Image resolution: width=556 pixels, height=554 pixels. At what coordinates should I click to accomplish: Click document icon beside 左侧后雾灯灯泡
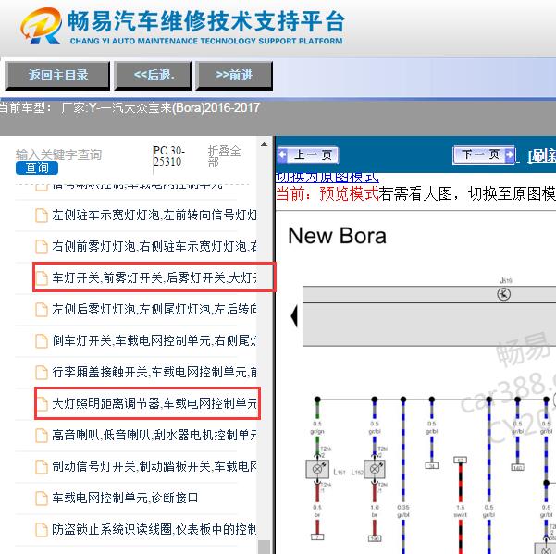pyautogui.click(x=42, y=310)
